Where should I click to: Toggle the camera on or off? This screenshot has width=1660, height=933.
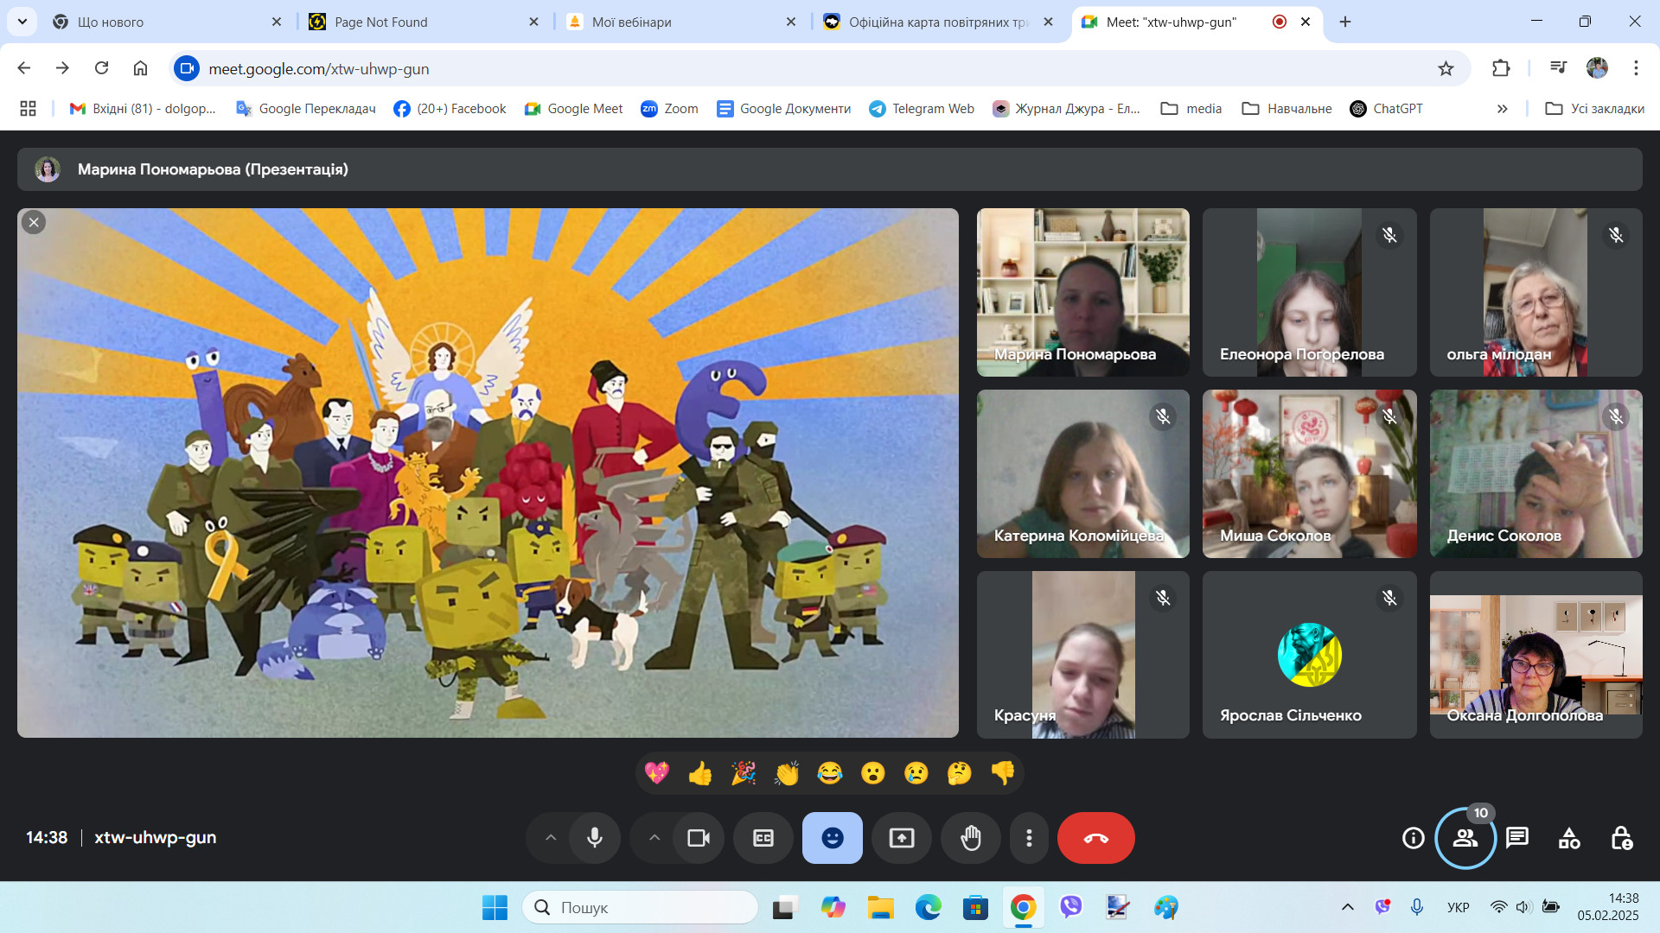point(699,838)
